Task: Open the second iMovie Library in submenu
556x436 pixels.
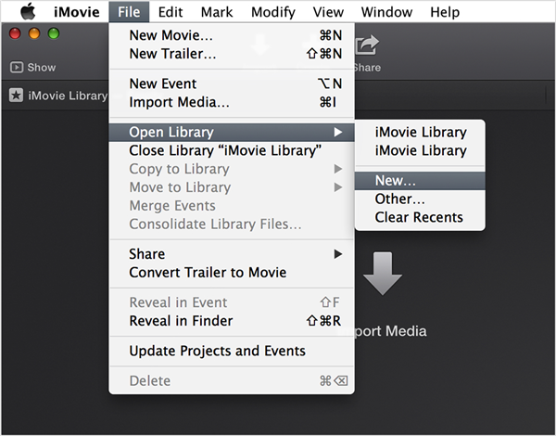Action: (420, 150)
